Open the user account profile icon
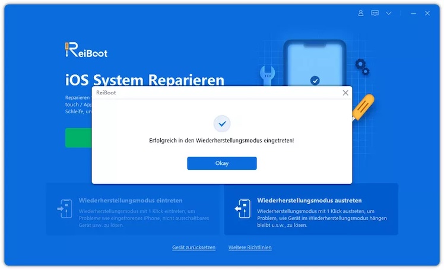The width and height of the screenshot is (444, 270). [361, 13]
